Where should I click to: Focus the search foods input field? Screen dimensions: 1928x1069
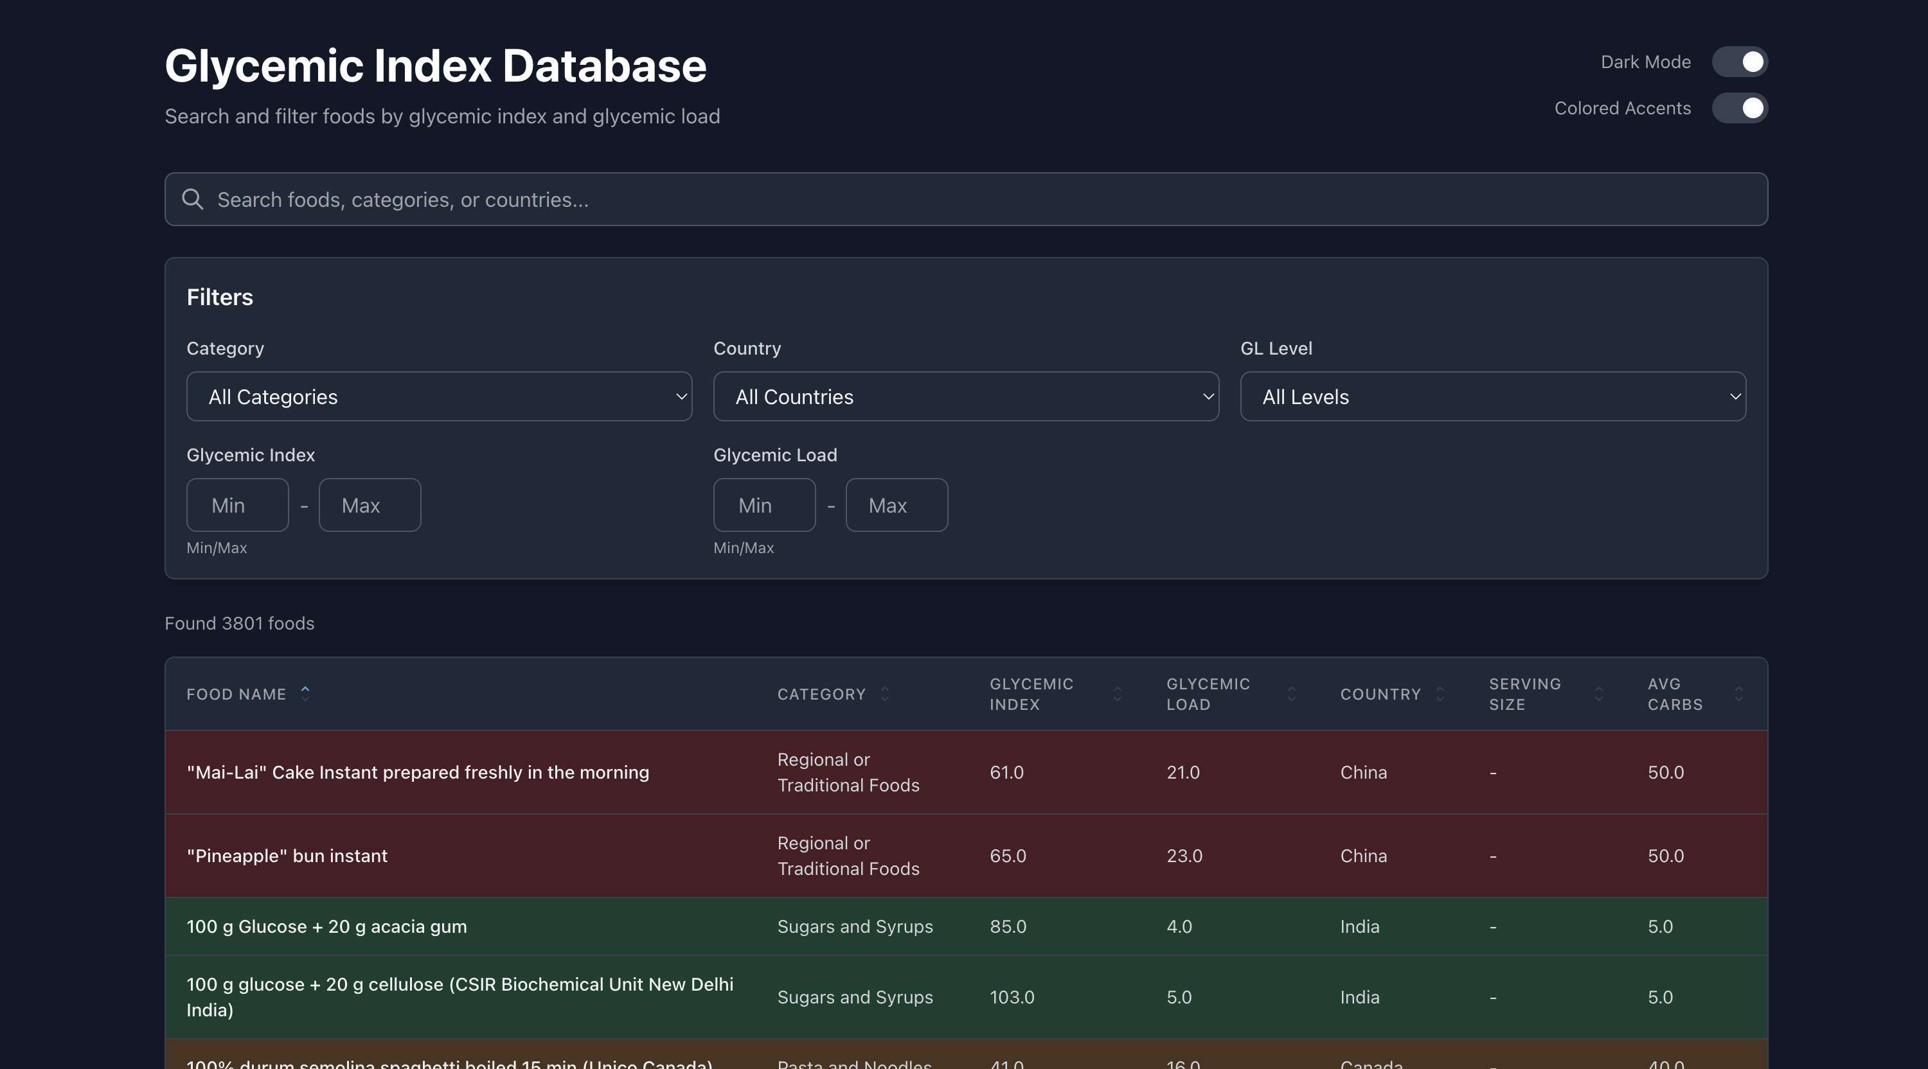[x=973, y=200]
